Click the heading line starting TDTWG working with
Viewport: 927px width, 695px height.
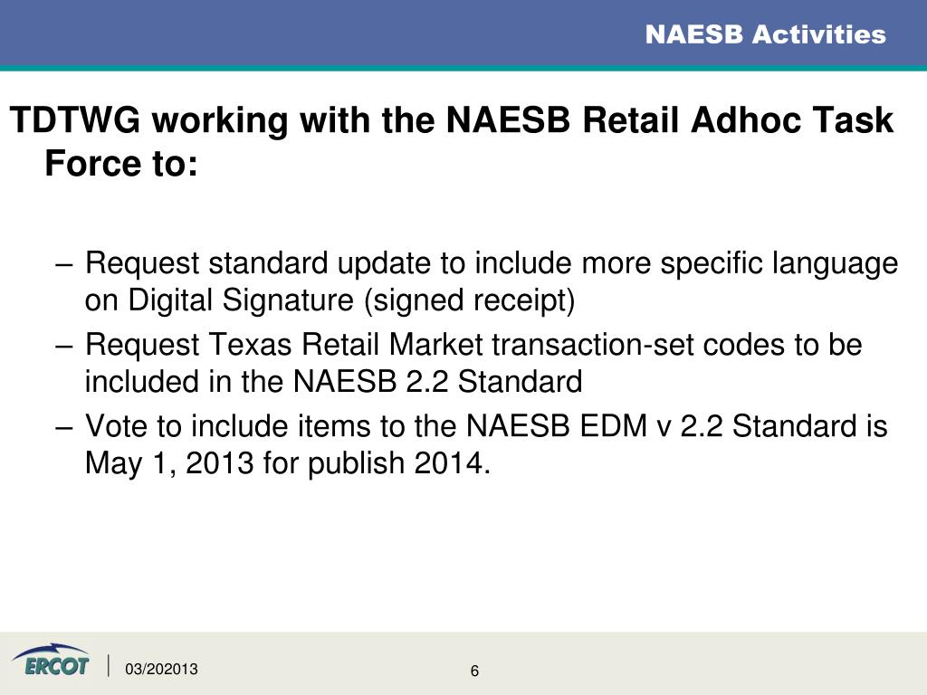(452, 120)
